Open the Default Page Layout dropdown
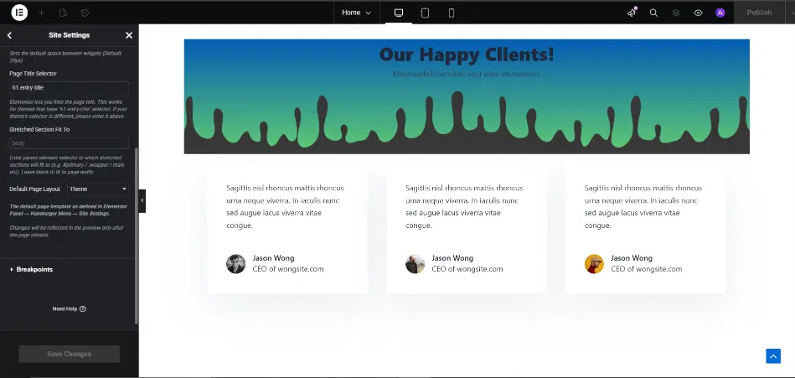Viewport: 795px width, 378px height. (x=97, y=189)
